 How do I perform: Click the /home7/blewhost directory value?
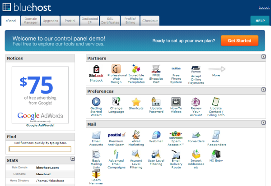click(50, 181)
